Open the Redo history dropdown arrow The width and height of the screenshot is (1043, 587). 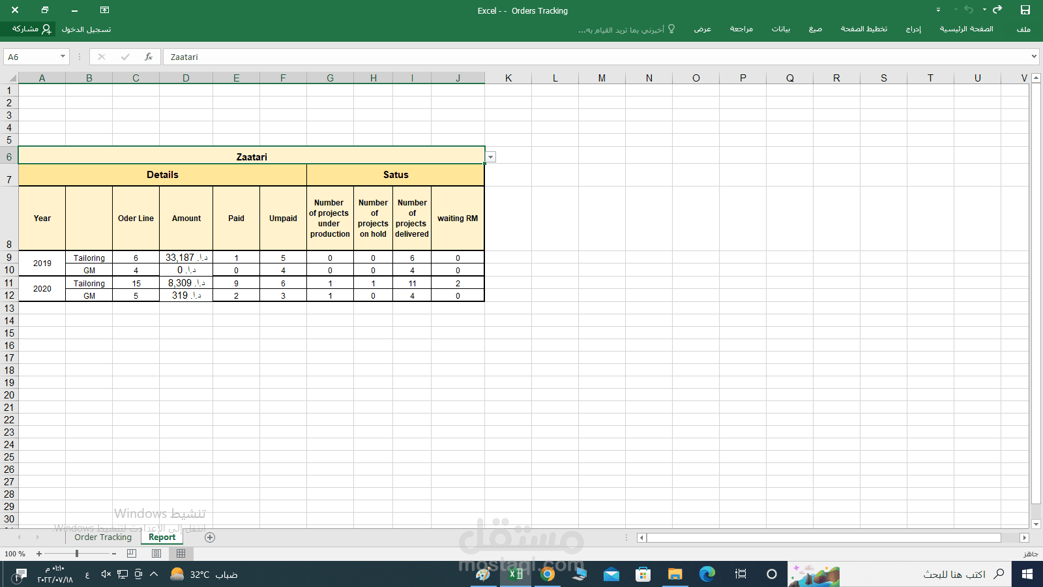(984, 10)
